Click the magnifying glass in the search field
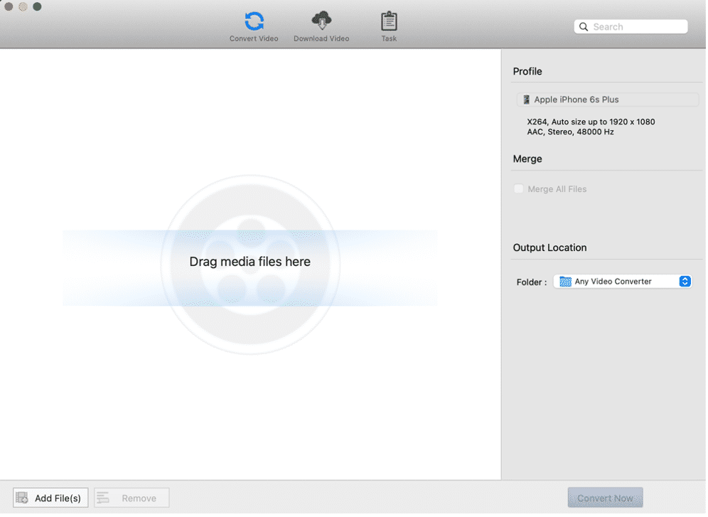 point(584,26)
